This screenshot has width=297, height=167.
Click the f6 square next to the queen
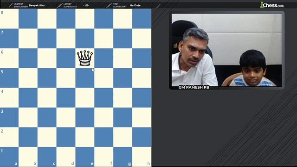[103, 58]
